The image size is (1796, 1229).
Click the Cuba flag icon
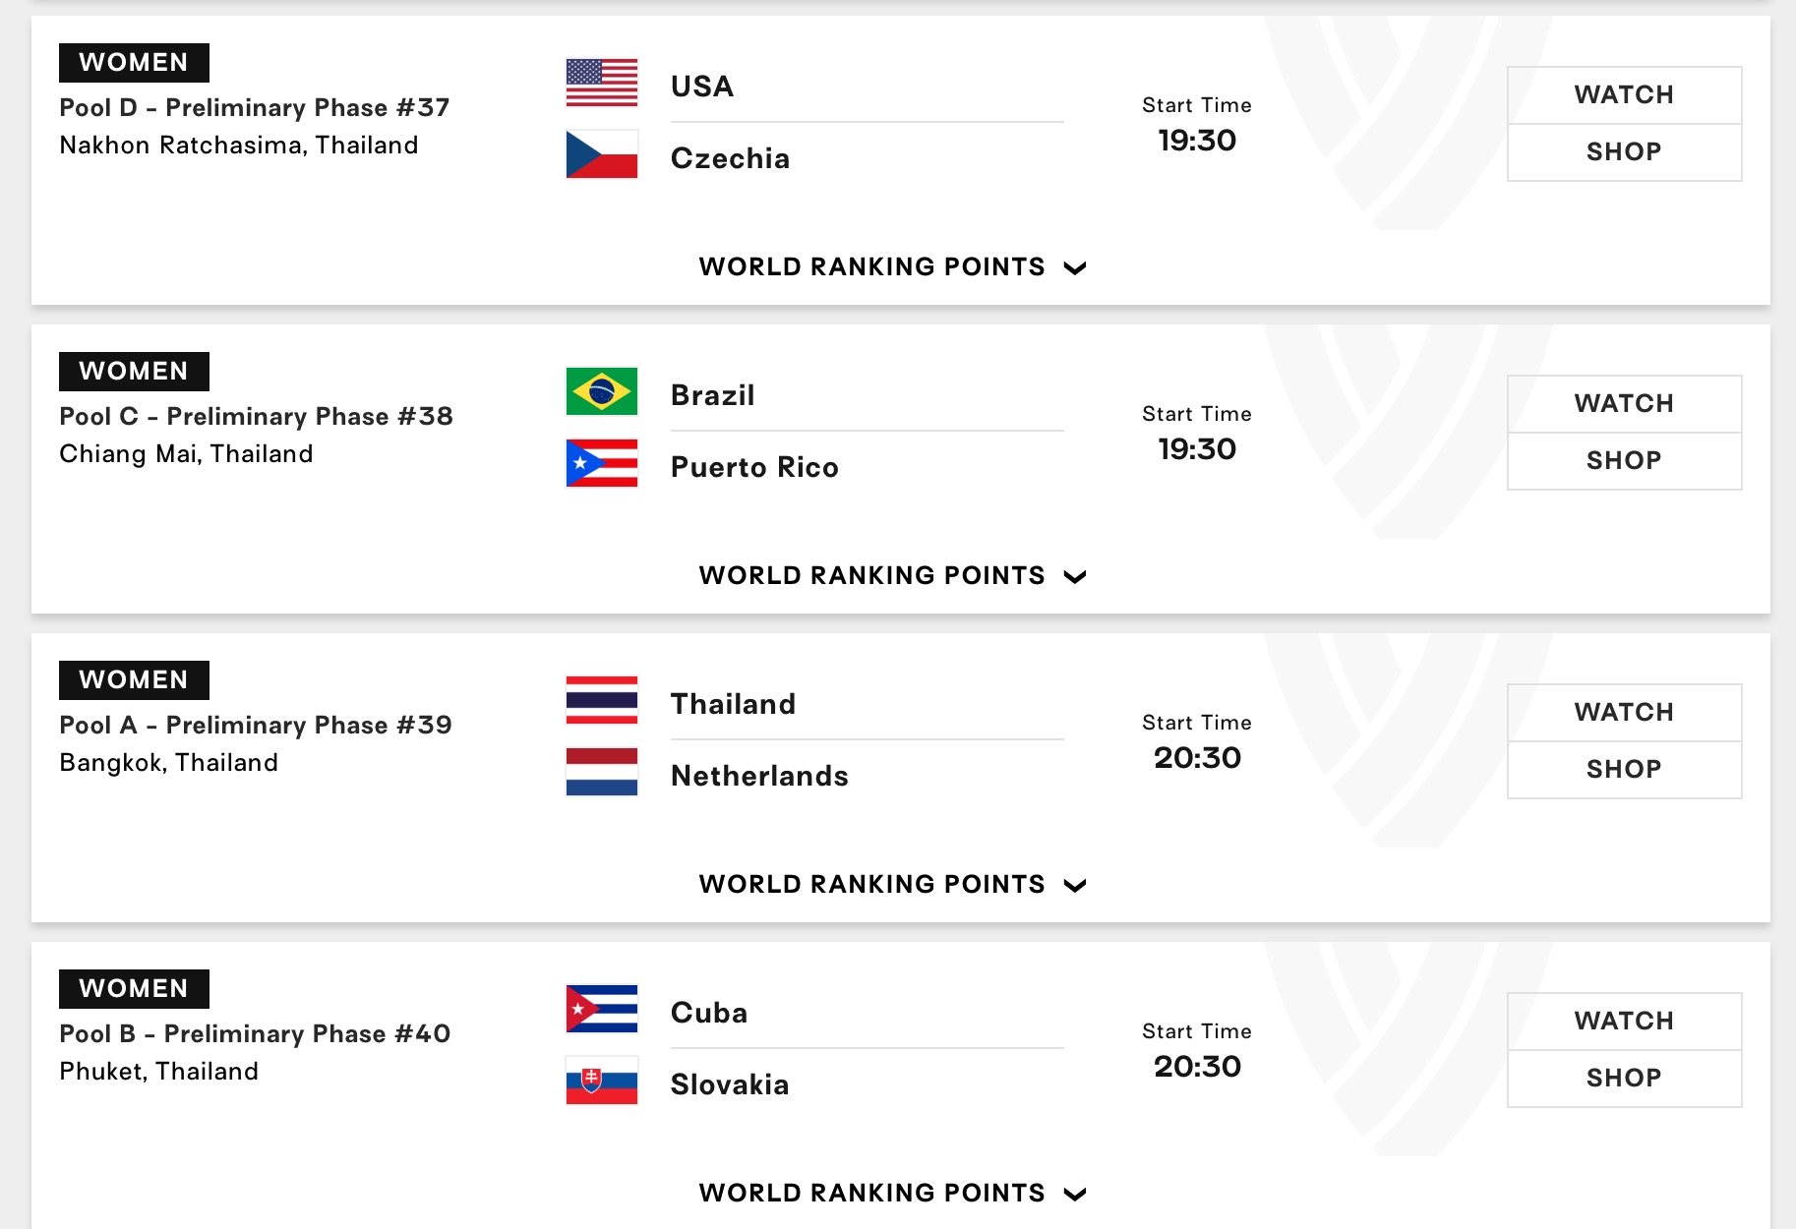coord(601,1009)
